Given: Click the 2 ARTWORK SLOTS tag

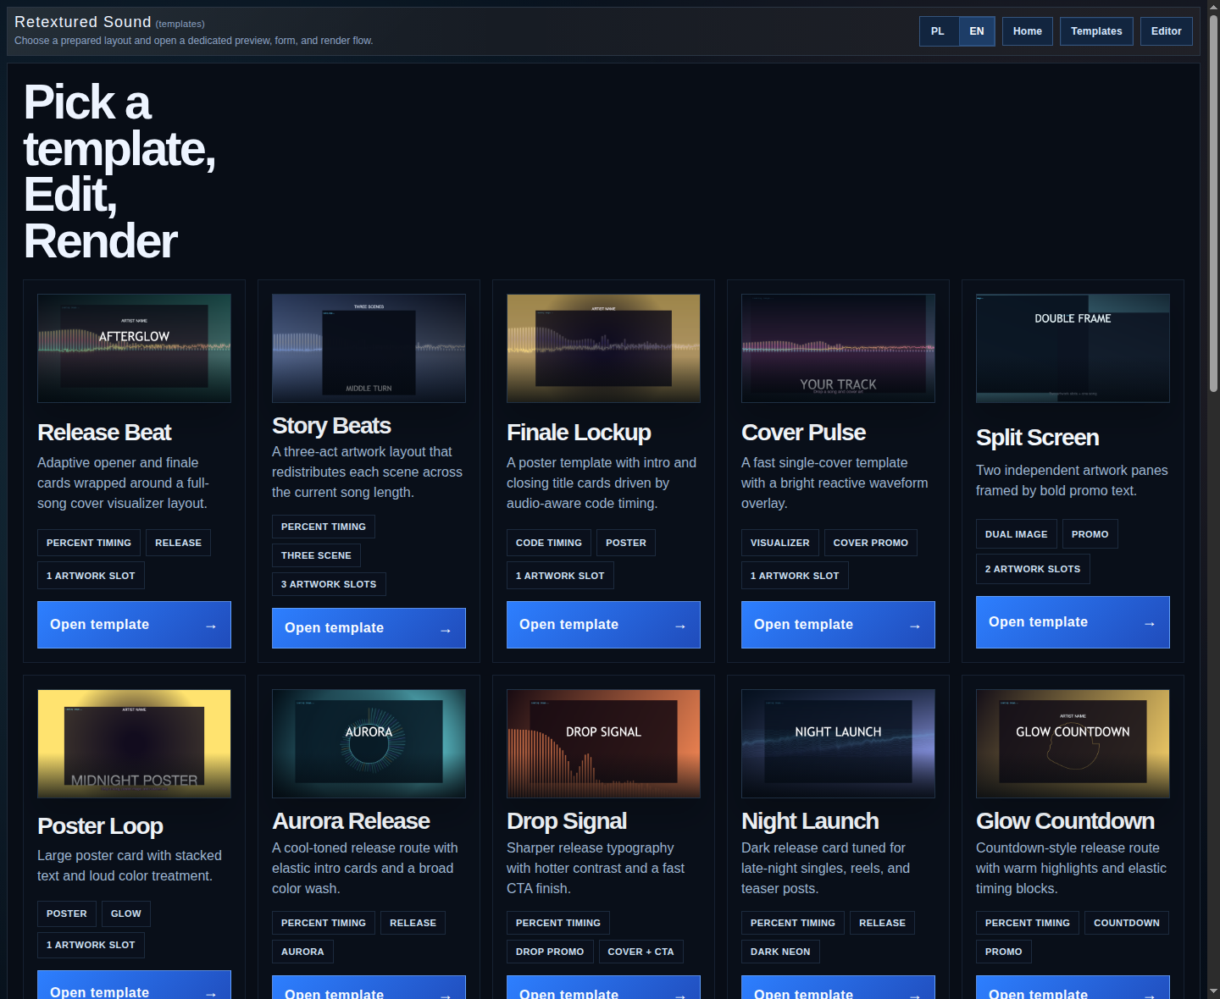Looking at the screenshot, I should pyautogui.click(x=1033, y=569).
